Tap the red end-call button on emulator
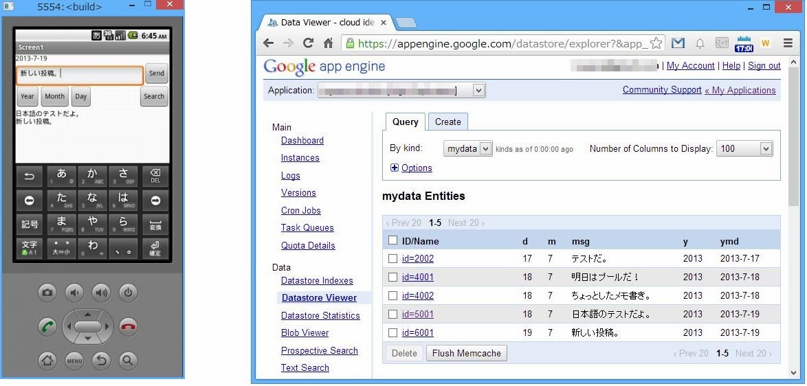Screen dimensions: 807x386 click(128, 326)
